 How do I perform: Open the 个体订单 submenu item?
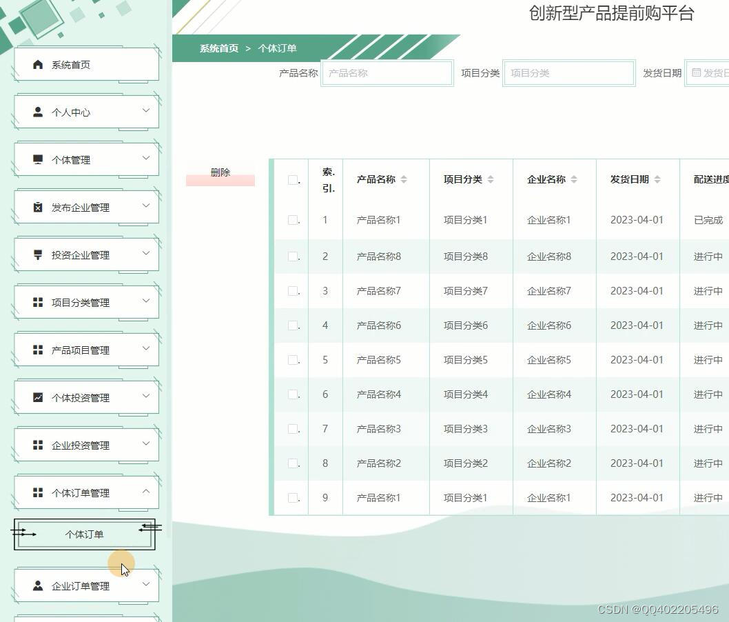click(83, 534)
